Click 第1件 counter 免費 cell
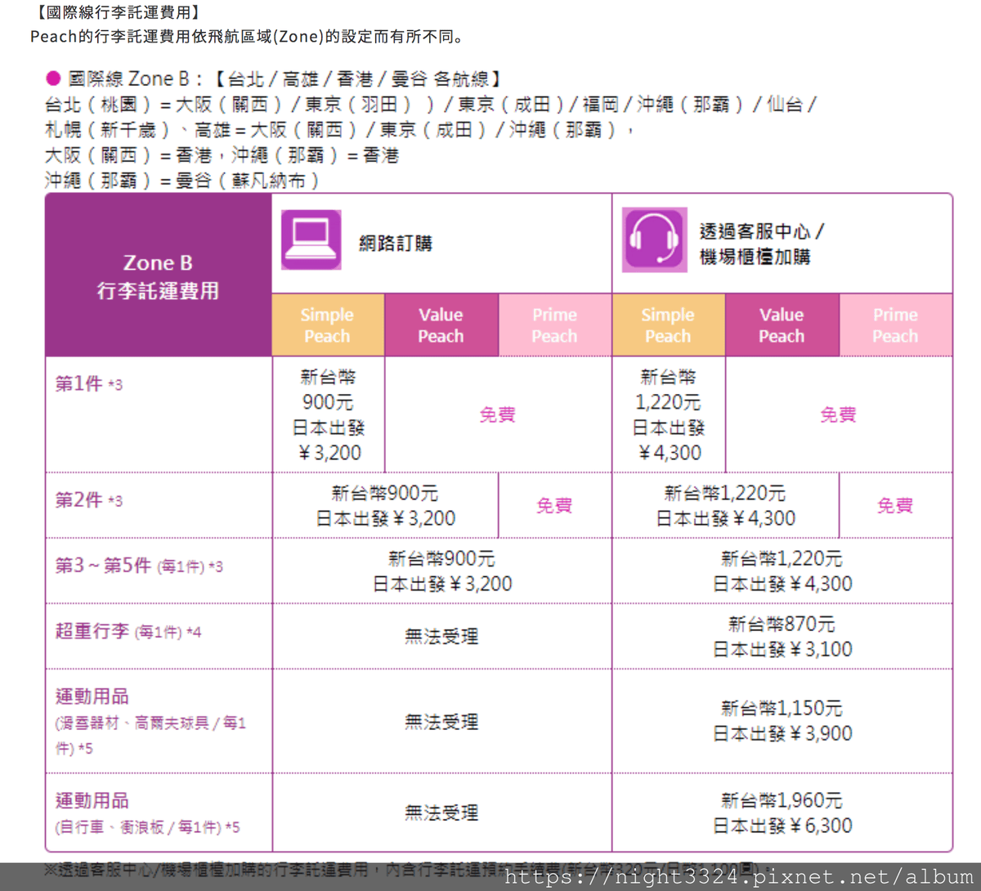The width and height of the screenshot is (981, 891). [x=839, y=414]
